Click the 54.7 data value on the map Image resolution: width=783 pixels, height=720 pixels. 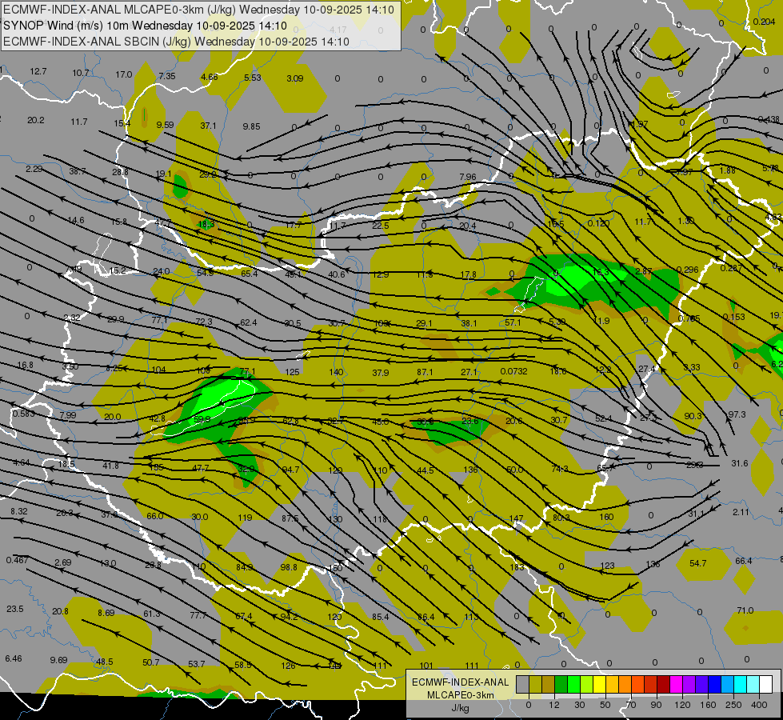click(x=697, y=563)
